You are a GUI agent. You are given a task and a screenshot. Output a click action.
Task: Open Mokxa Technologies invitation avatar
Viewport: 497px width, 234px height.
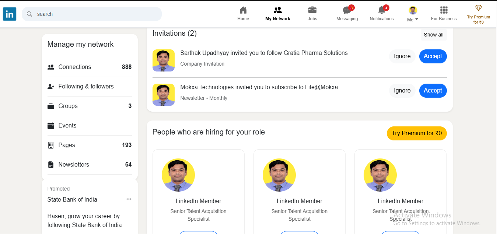click(x=164, y=95)
